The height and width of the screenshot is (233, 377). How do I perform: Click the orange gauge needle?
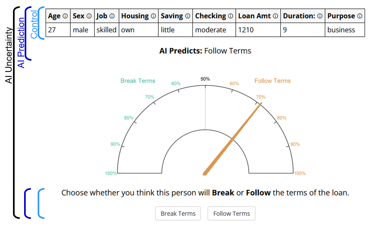pyautogui.click(x=232, y=139)
